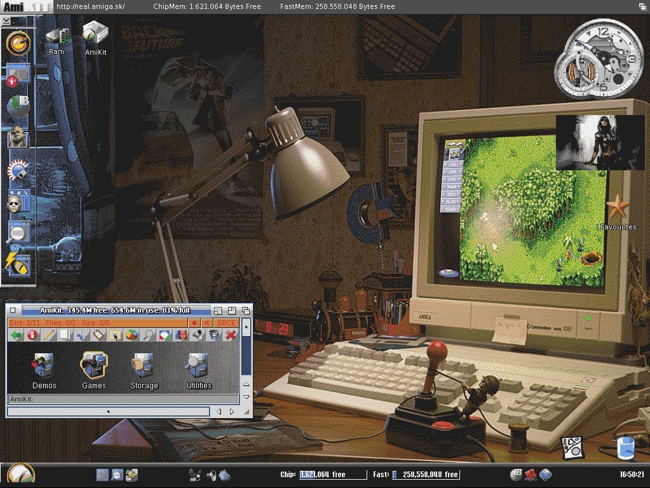Launch the globe browser icon in left dock
The width and height of the screenshot is (650, 488).
(18, 107)
